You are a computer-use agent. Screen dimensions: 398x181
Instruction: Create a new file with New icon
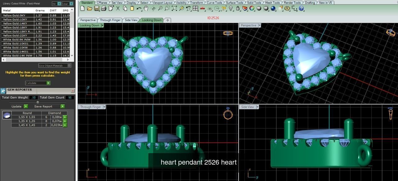click(83, 8)
